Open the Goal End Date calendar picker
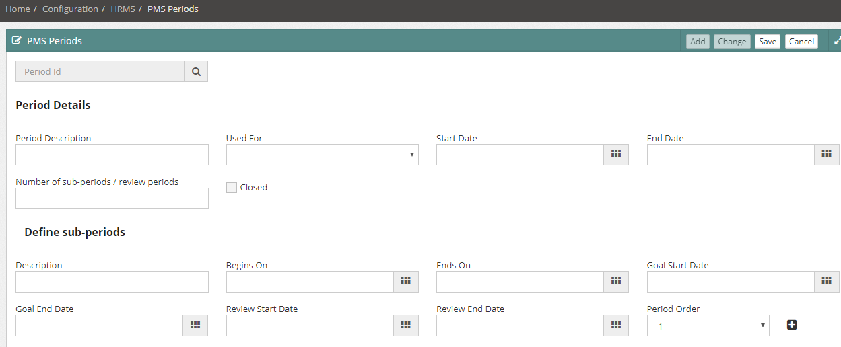The width and height of the screenshot is (841, 347). point(195,325)
